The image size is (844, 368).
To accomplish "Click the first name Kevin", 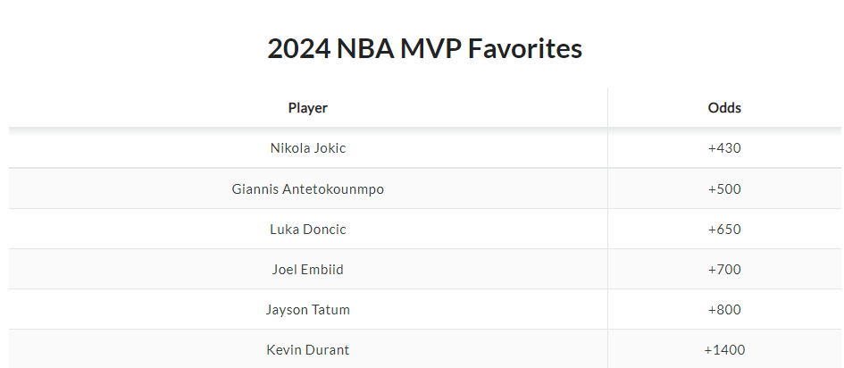I will click(x=284, y=350).
